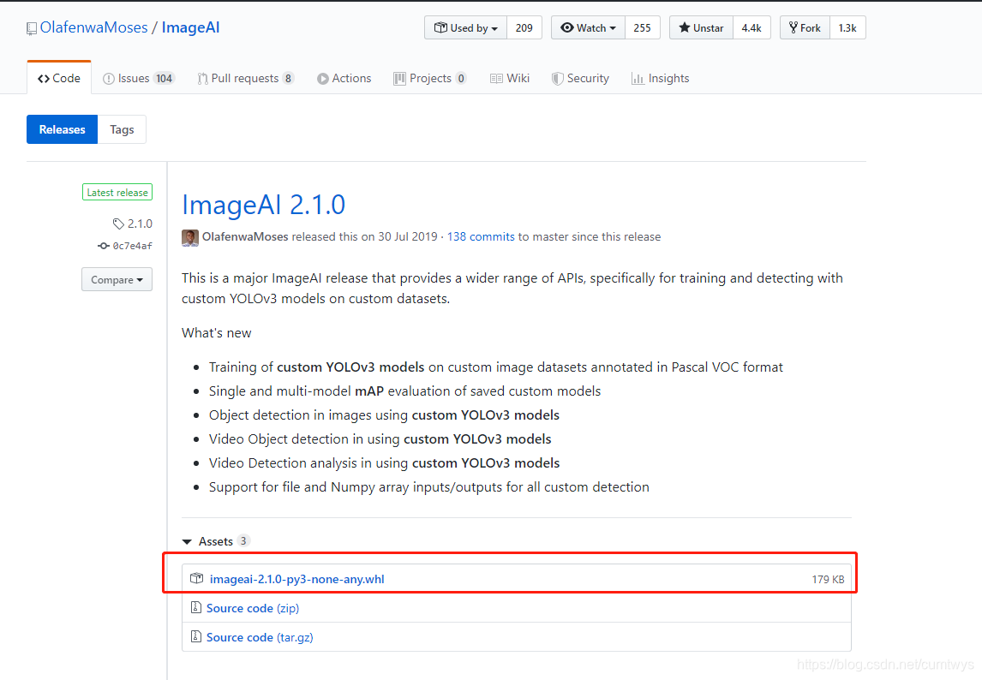Select the Code tab
The height and width of the screenshot is (680, 982).
(x=59, y=78)
